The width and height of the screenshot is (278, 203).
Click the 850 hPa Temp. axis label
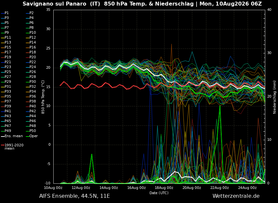[x=43, y=97]
